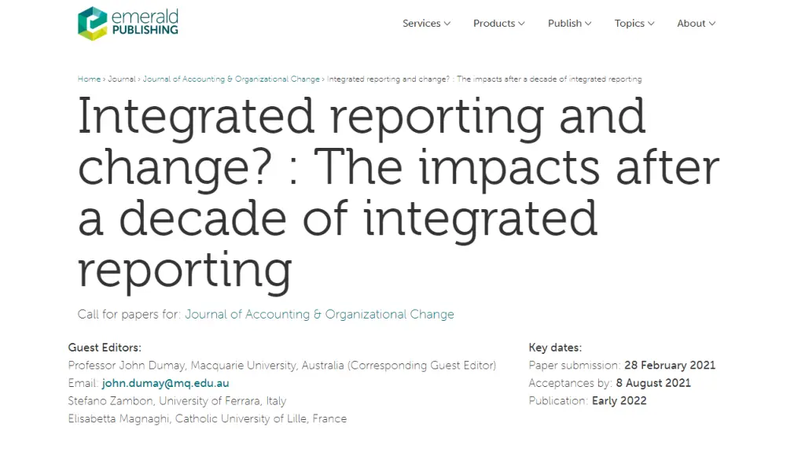Open Journal of Accounting & Organizational Change breadcrumb
The image size is (805, 453).
coord(231,79)
